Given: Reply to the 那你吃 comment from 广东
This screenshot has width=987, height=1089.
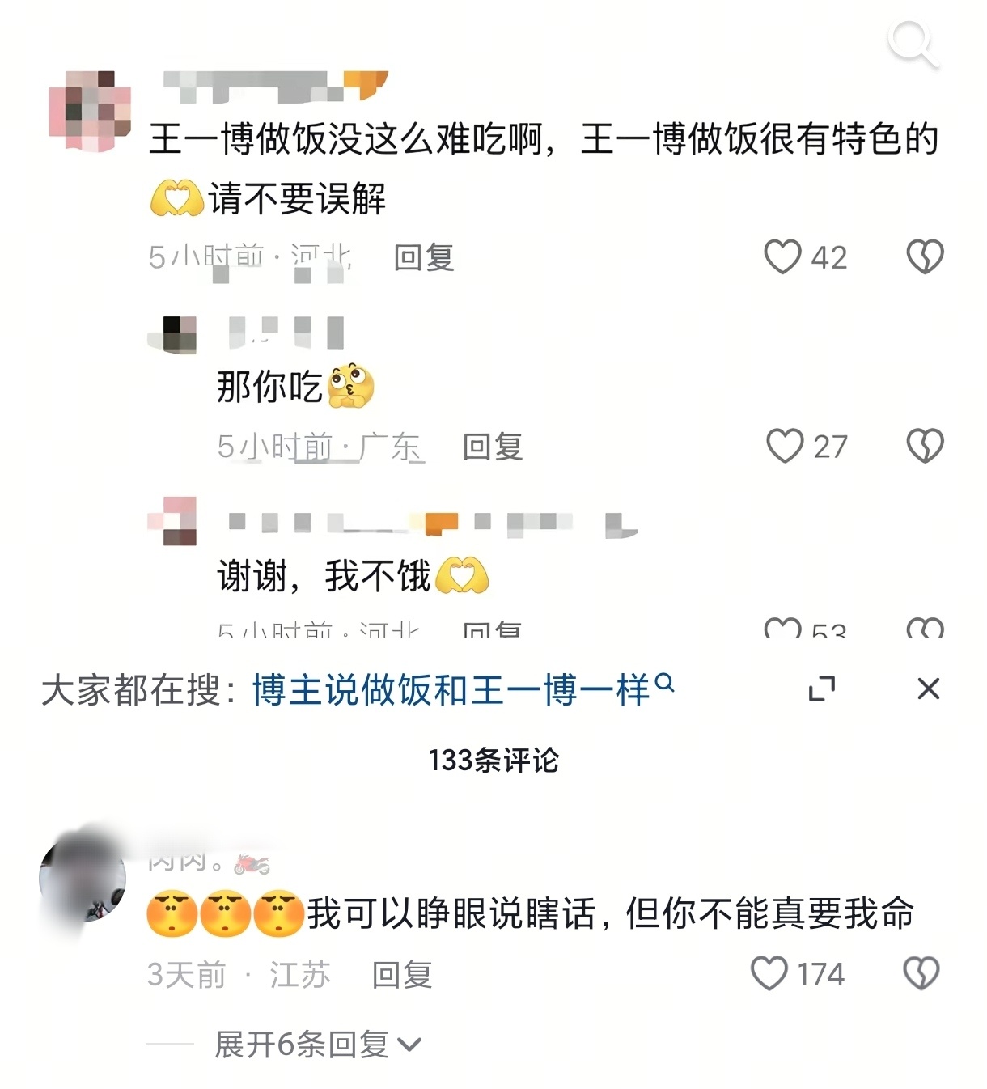Looking at the screenshot, I should pos(493,447).
